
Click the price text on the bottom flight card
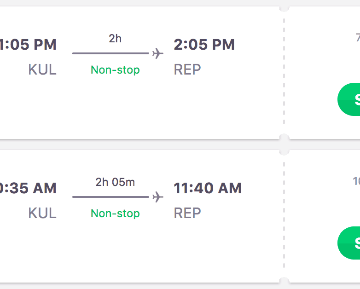(356, 181)
